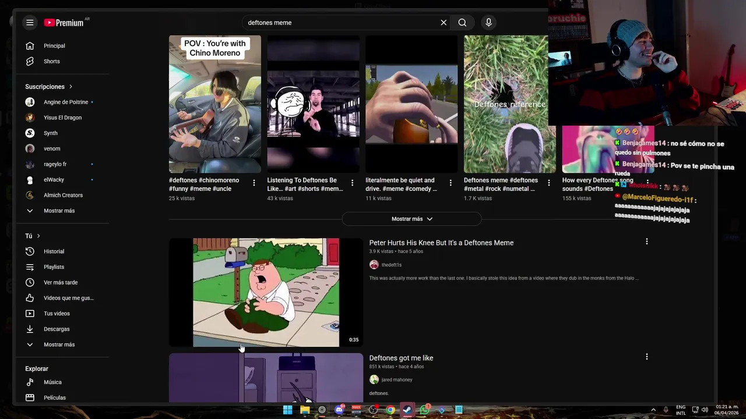Open Discord from the taskbar
The height and width of the screenshot is (419, 746).
[339, 410]
